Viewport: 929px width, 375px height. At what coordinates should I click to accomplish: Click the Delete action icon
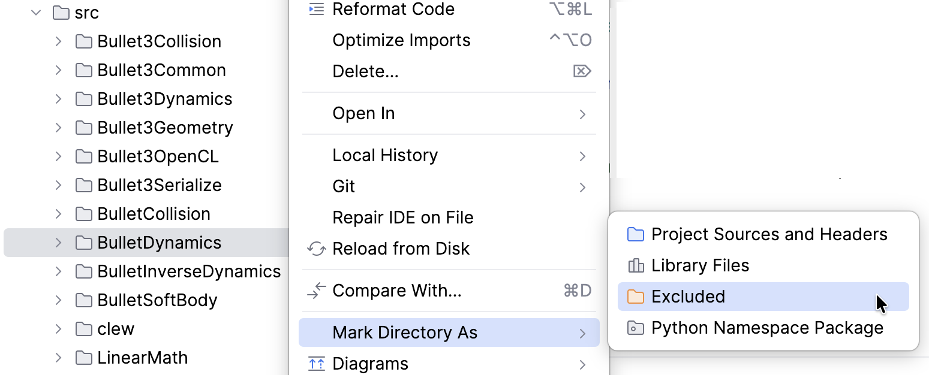tap(581, 71)
